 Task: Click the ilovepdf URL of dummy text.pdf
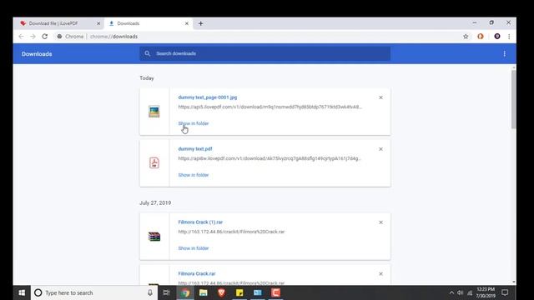tap(269, 158)
